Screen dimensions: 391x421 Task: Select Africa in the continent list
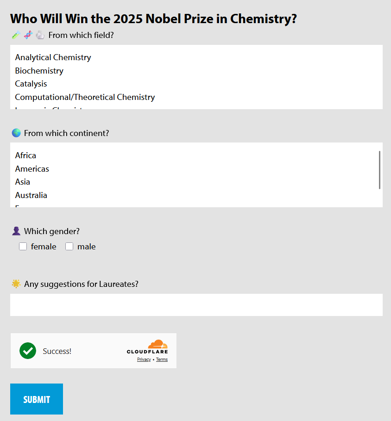pyautogui.click(x=25, y=155)
